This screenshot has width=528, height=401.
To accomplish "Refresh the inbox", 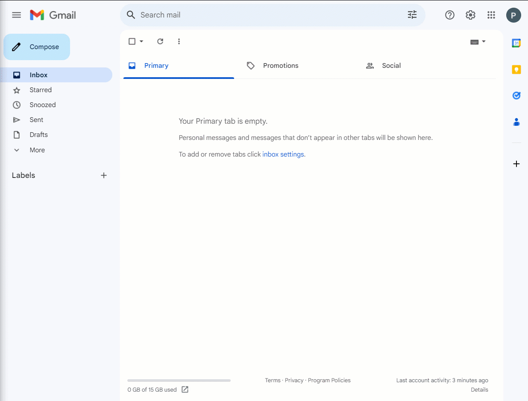I will tap(160, 41).
